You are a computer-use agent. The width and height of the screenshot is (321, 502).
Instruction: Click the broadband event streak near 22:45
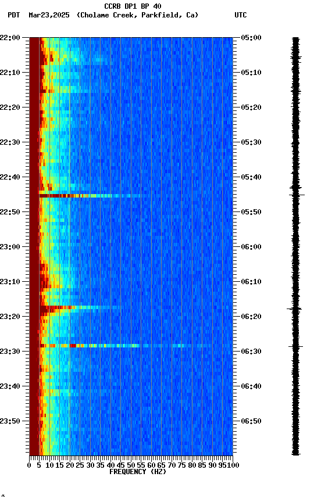pyautogui.click(x=90, y=196)
